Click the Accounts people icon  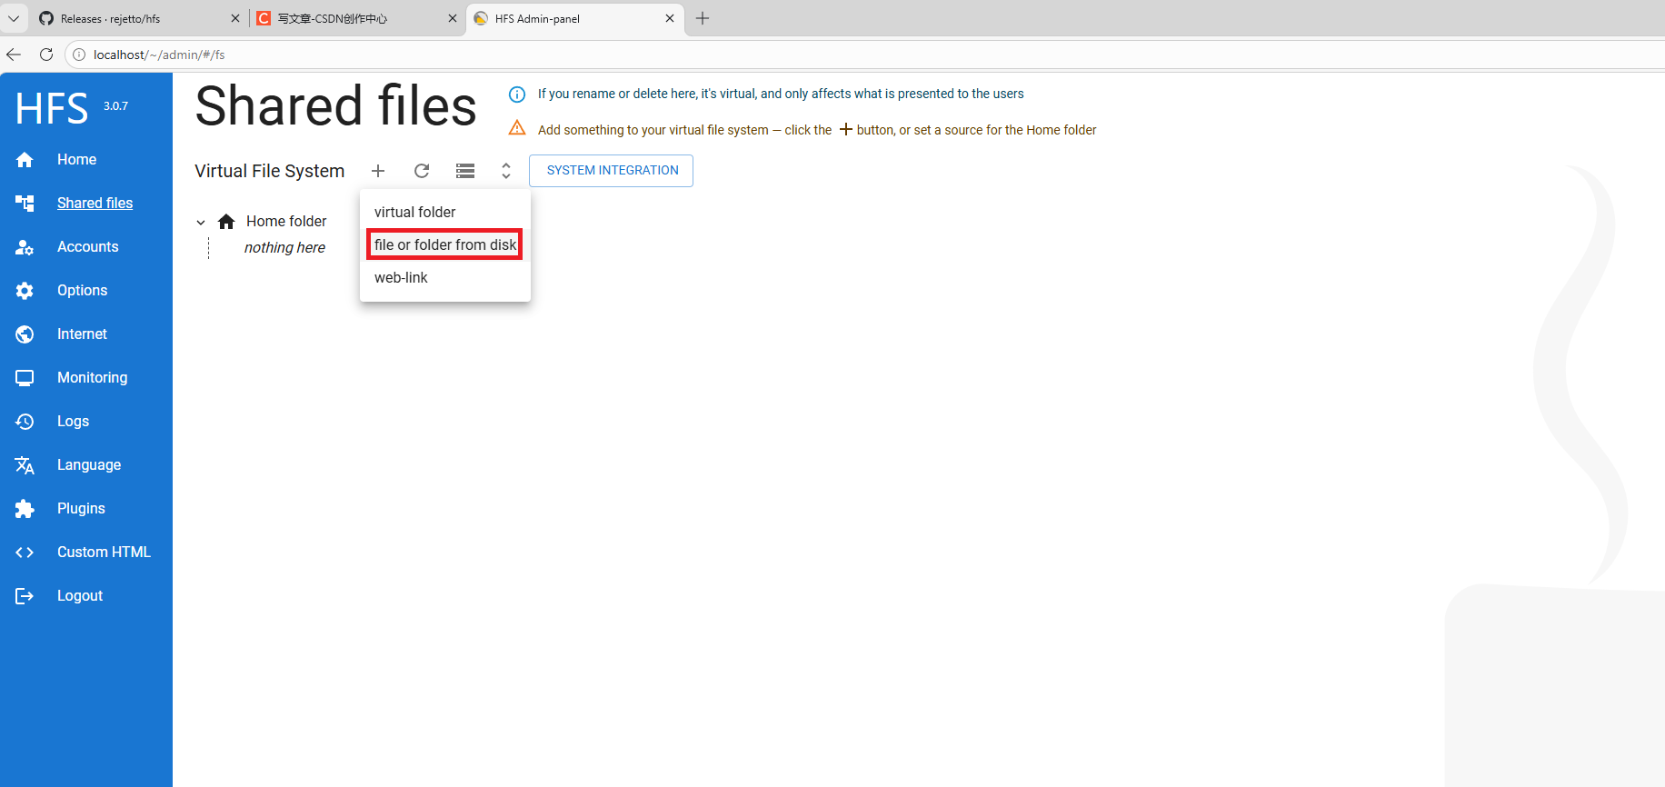tap(25, 247)
